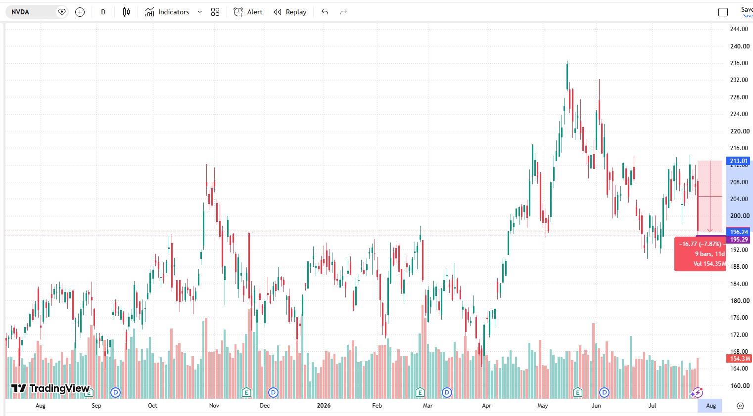Show dividend marker just after Mar label
Screen dimensions: 753x416
(447, 393)
